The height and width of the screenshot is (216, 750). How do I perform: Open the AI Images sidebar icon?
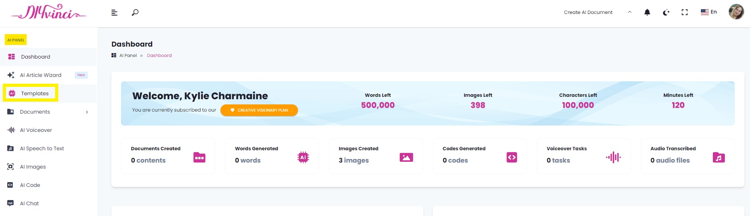pyautogui.click(x=11, y=167)
